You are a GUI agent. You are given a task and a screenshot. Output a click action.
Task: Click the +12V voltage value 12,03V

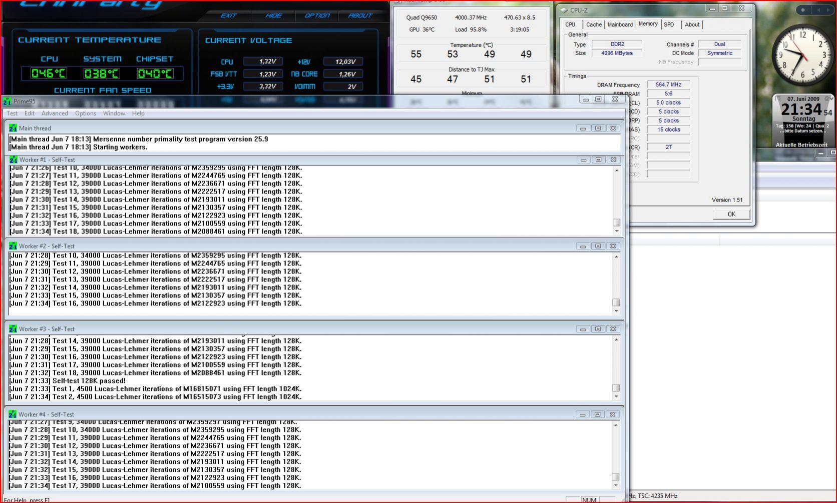tap(343, 61)
